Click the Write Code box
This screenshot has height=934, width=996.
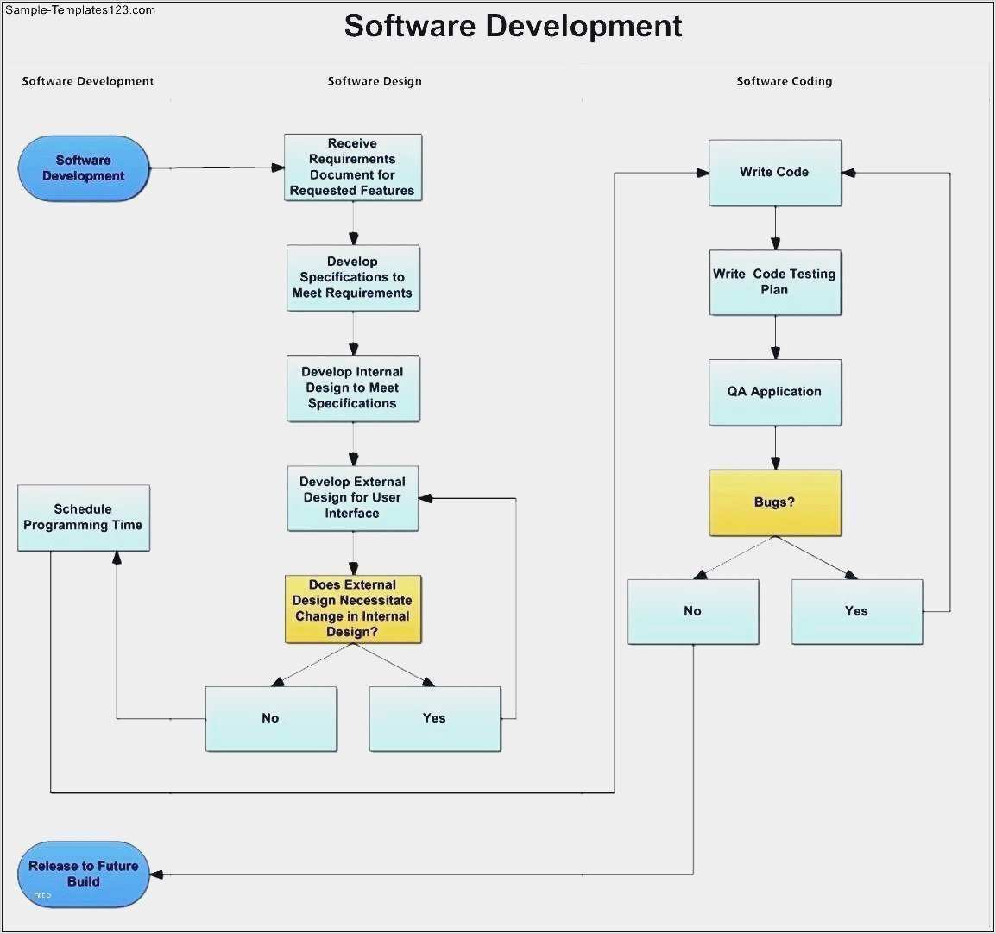tap(774, 173)
